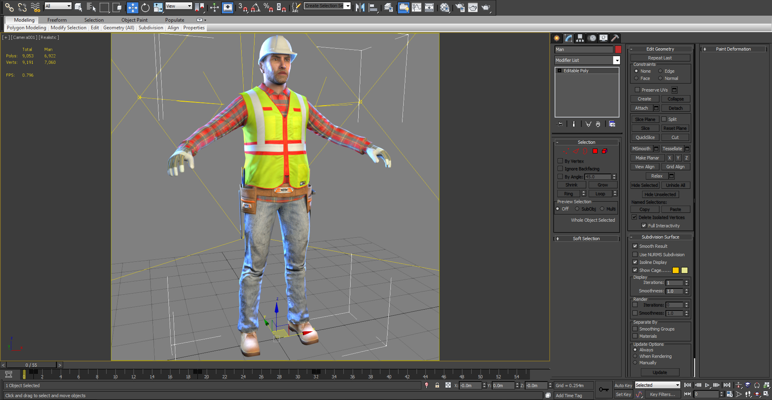
Task: Activate the Select and Scale tool
Action: [158, 7]
